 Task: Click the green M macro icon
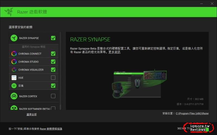14,86
